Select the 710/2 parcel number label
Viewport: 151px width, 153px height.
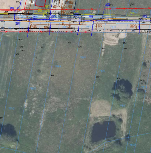pyautogui.click(x=102, y=71)
